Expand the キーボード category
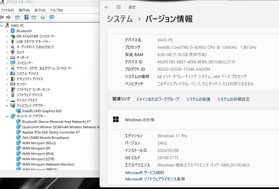279x189 pixels. coord(7,58)
